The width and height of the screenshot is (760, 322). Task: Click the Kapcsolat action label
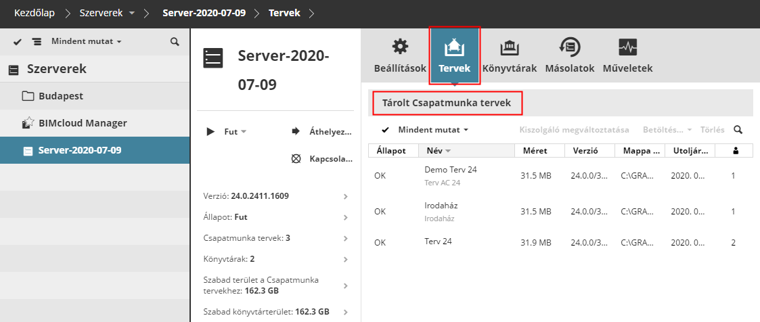(330, 159)
